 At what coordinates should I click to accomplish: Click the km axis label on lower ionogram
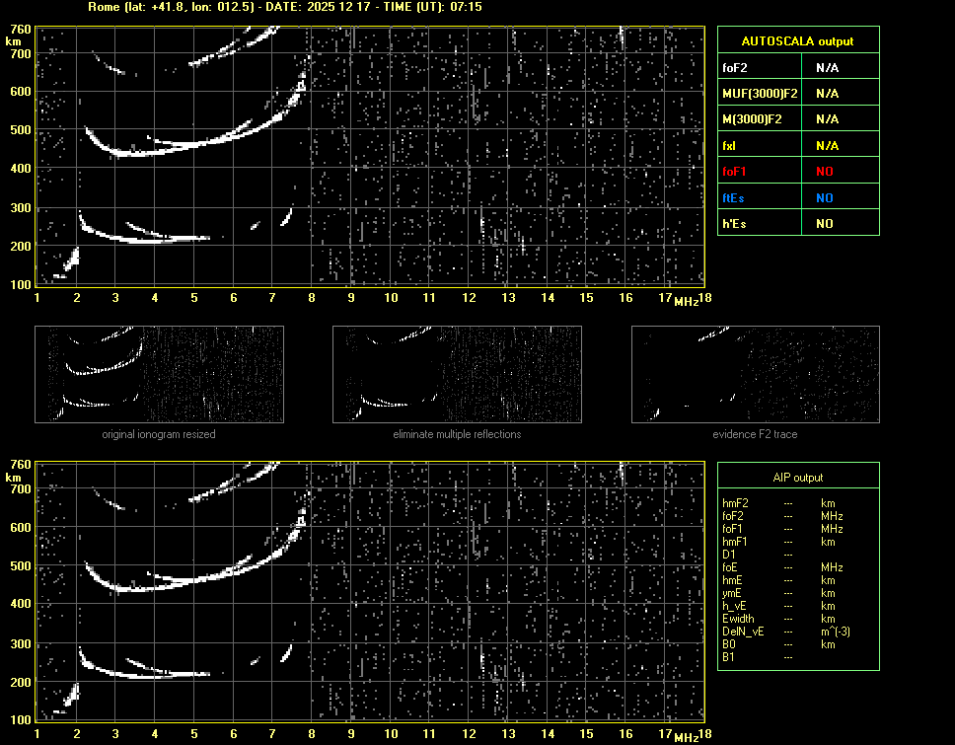[x=13, y=477]
